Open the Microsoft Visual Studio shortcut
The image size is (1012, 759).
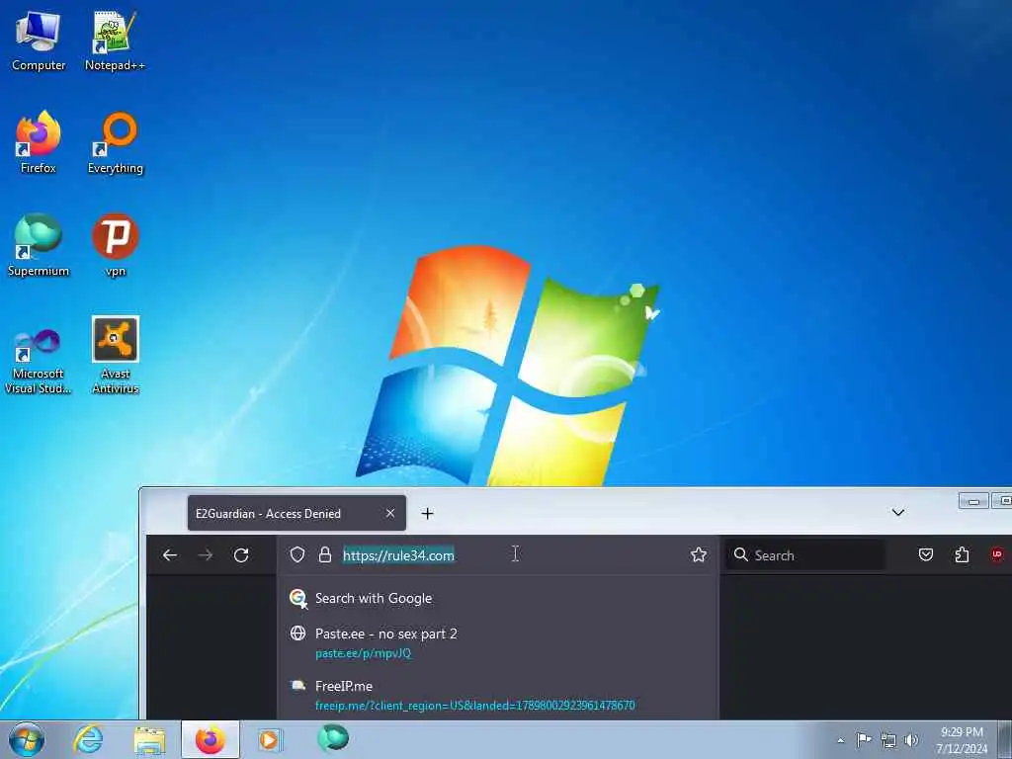39,362
